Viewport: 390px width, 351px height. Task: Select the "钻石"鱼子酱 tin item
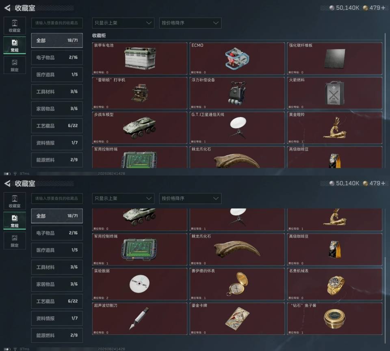pyautogui.click(x=334, y=318)
